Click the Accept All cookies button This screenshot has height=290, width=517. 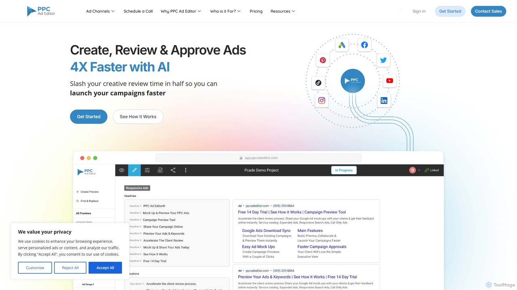[105, 268]
